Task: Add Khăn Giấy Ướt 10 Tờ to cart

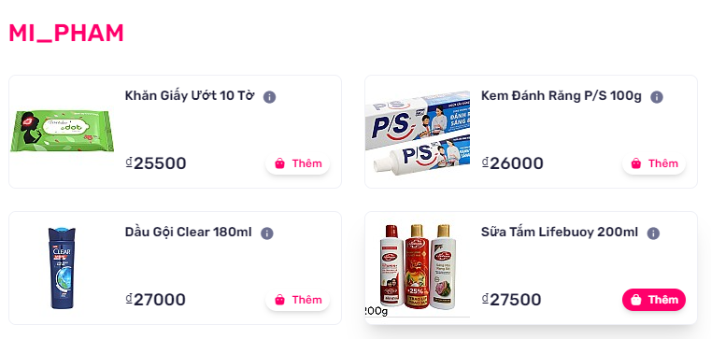Action: pos(298,163)
